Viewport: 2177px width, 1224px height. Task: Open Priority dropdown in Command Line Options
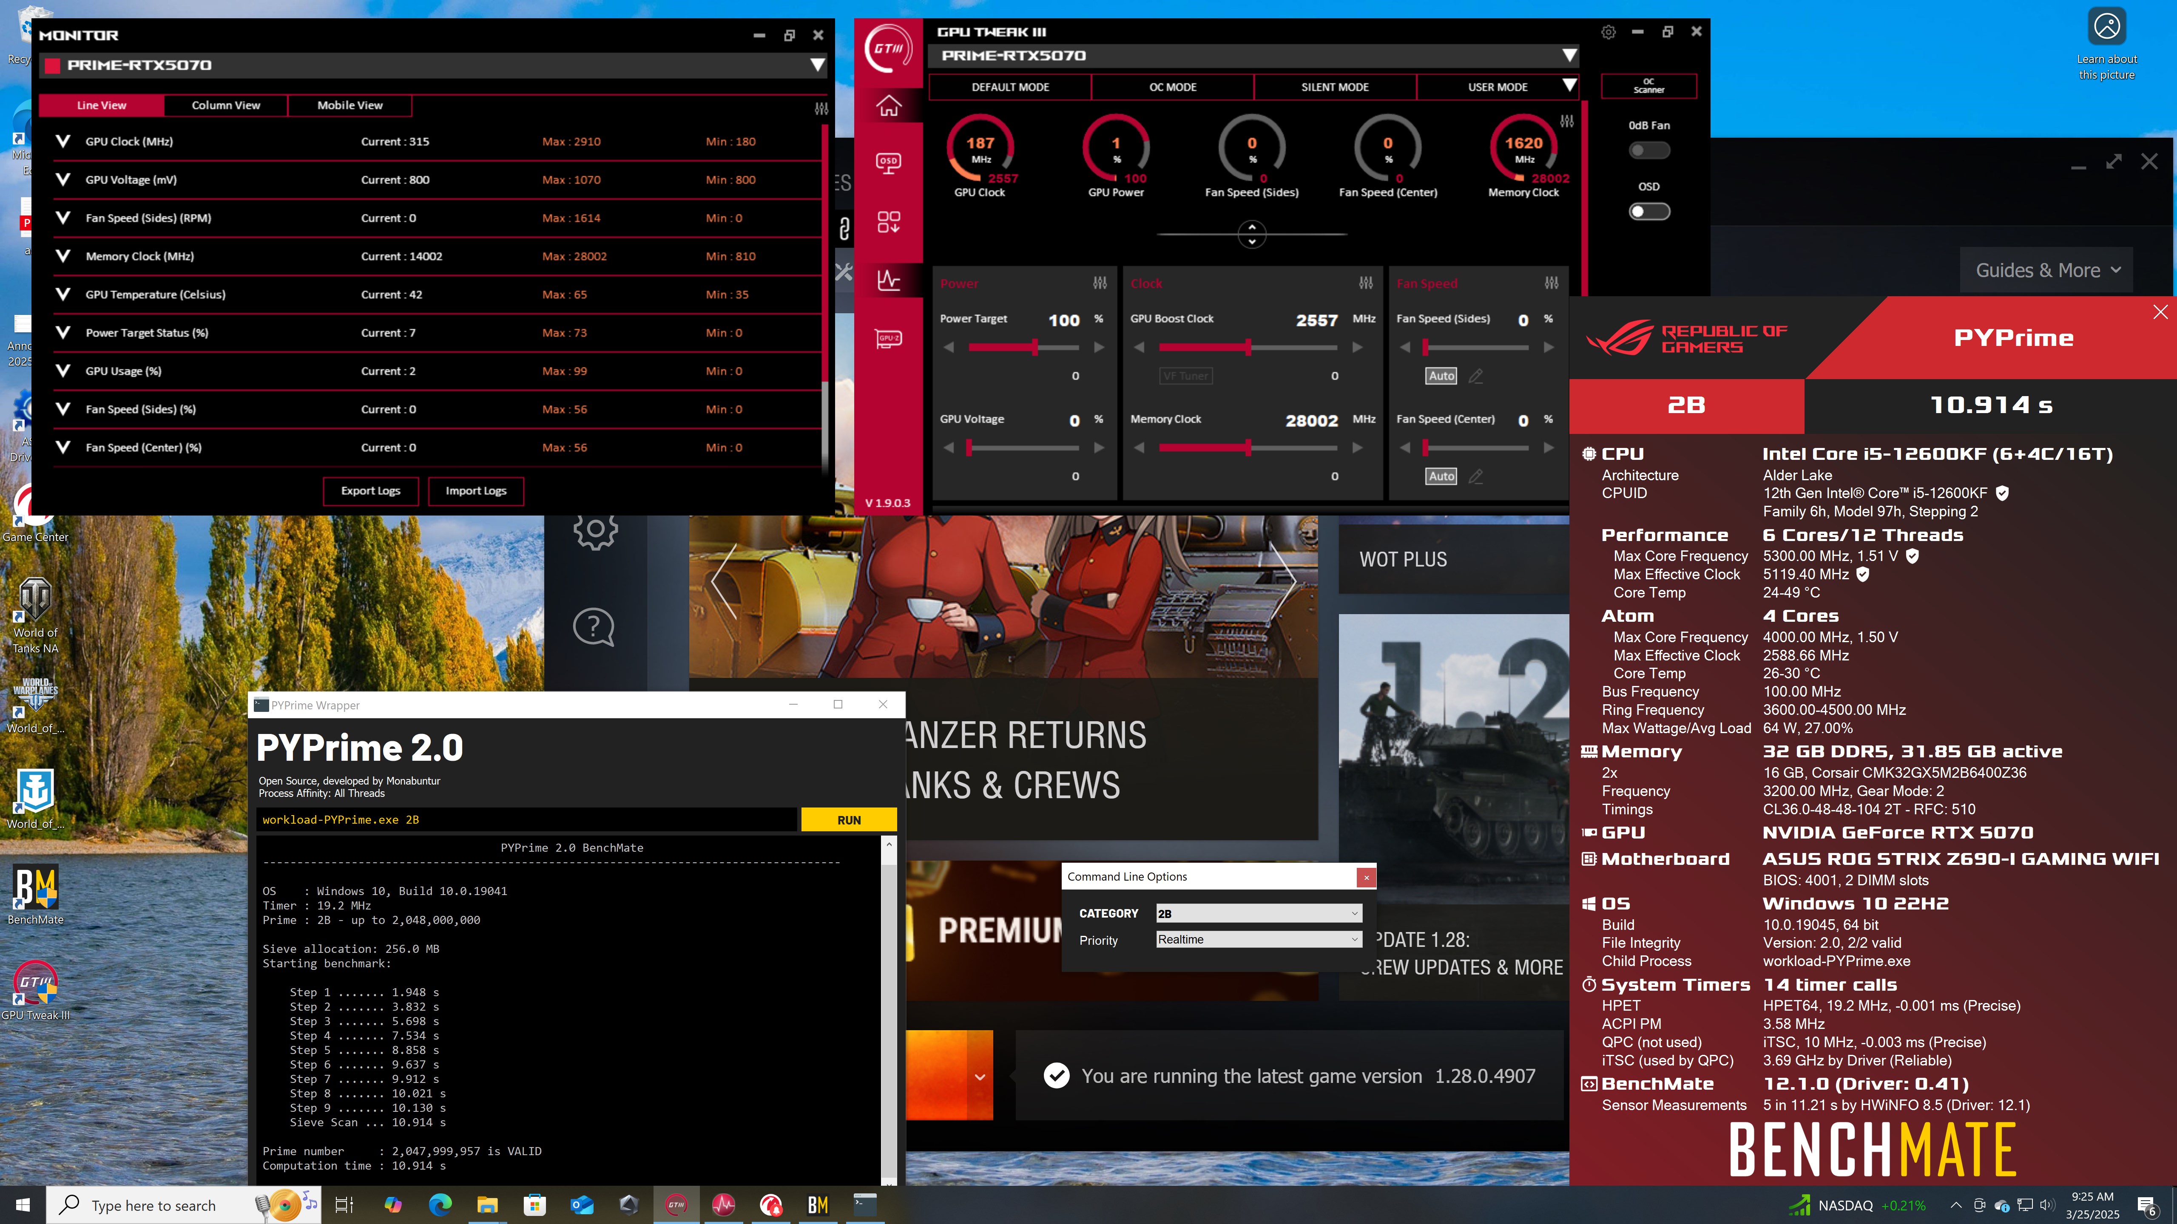(1259, 939)
